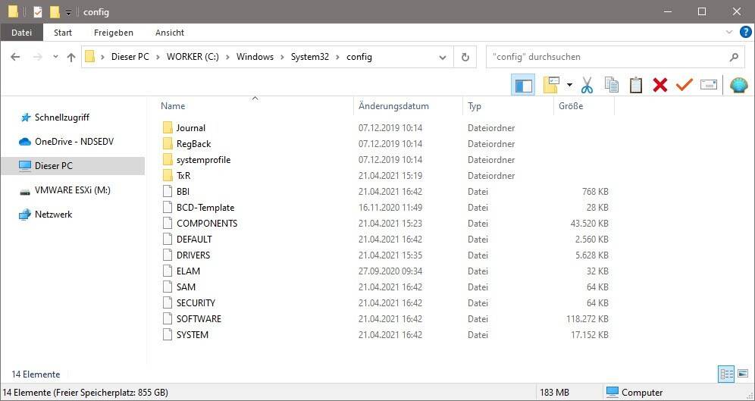Switch to details view in the bottom corner
Screen dimensions: 755x401
click(726, 374)
